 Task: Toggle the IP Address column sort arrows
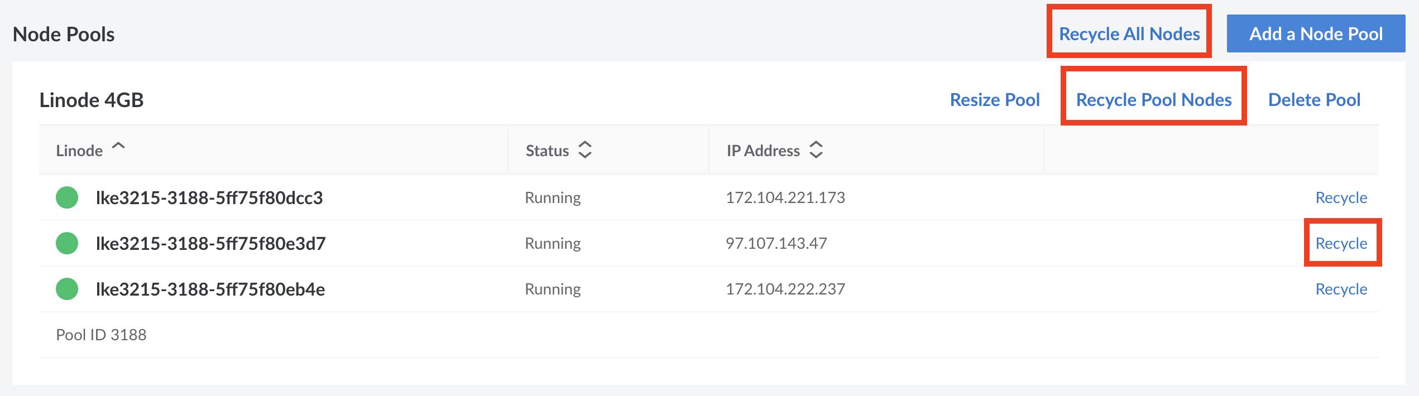click(816, 150)
